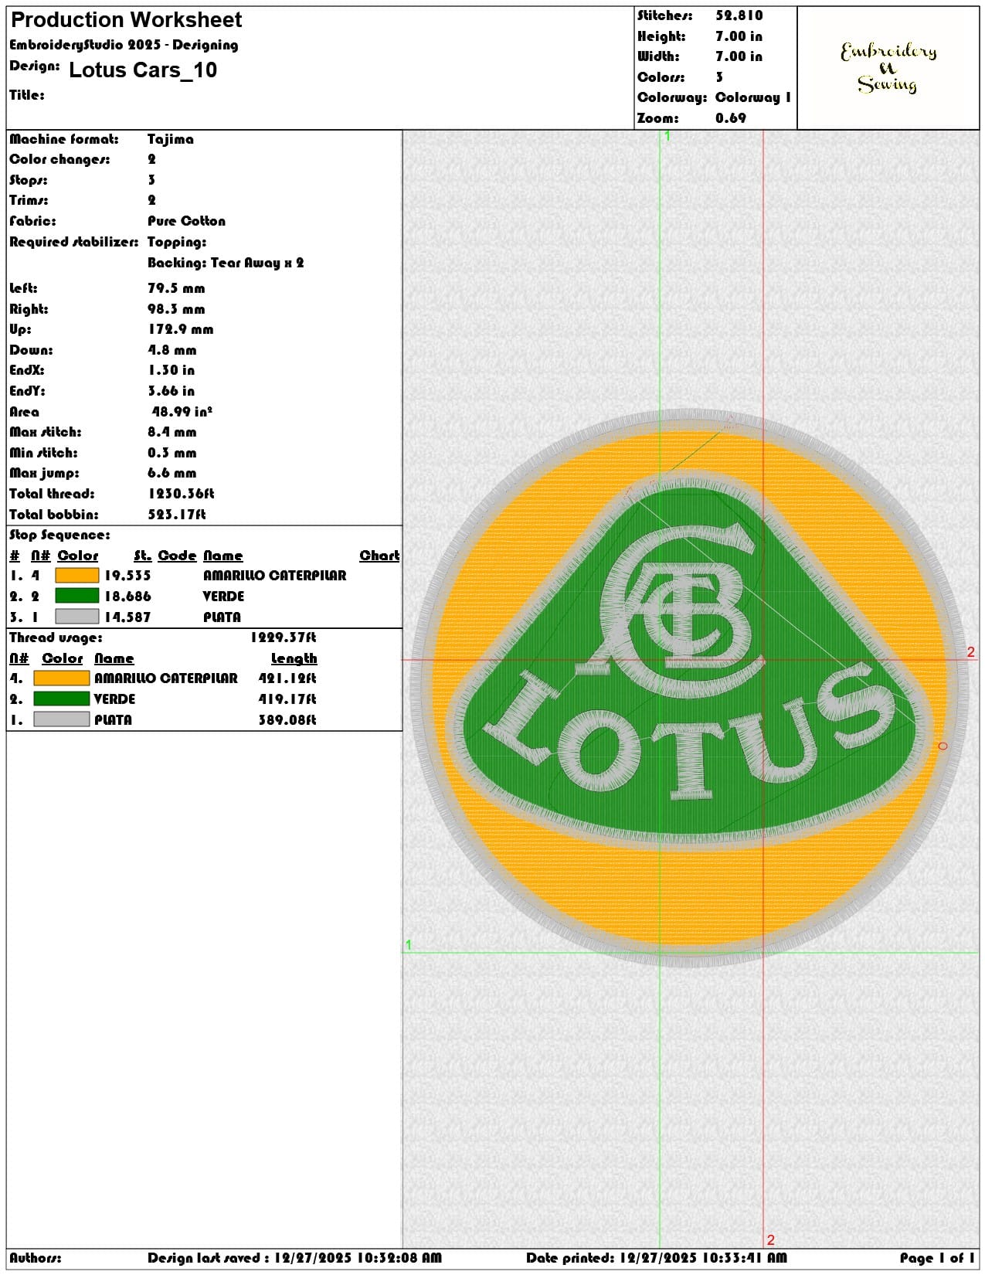Click the Down value 4.8 mm
Screen dimensions: 985x1275
click(x=172, y=350)
